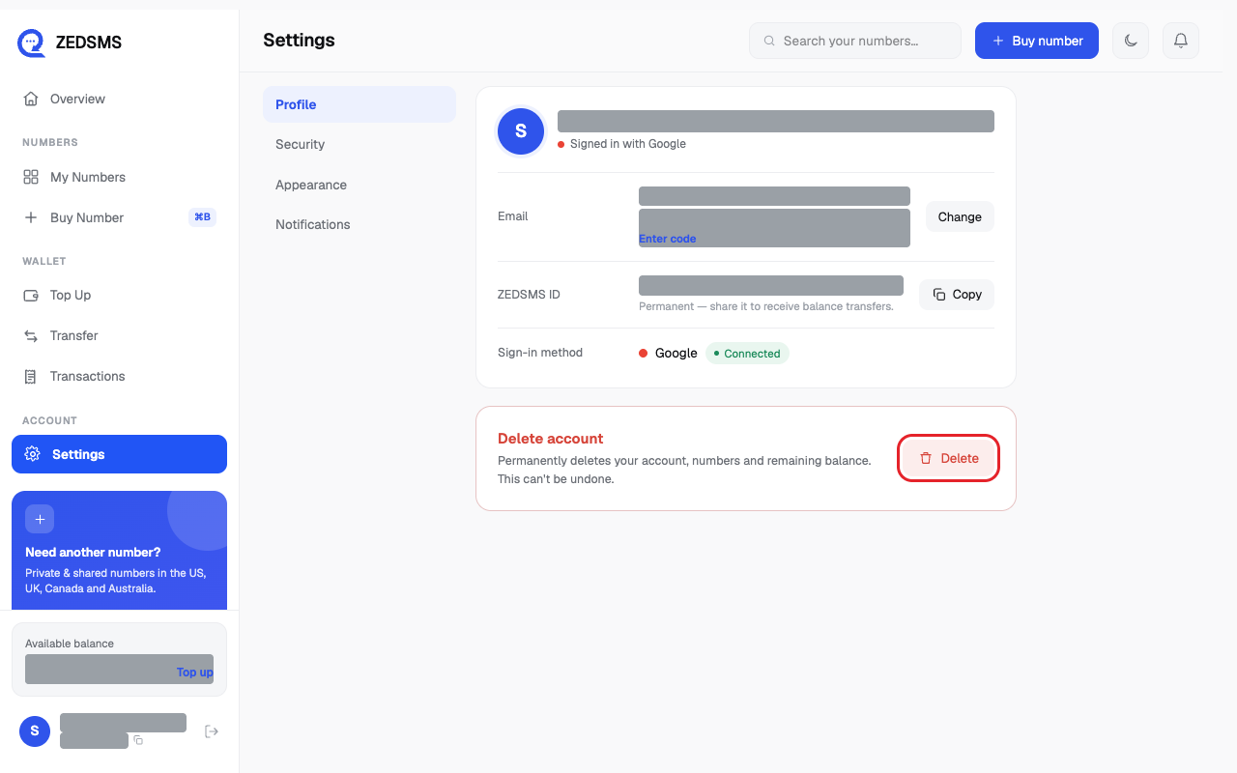The width and height of the screenshot is (1237, 773).
Task: Toggle dark mode with the moon icon
Action: (x=1132, y=41)
